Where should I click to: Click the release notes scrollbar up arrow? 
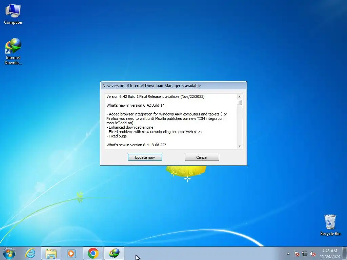tap(240, 97)
